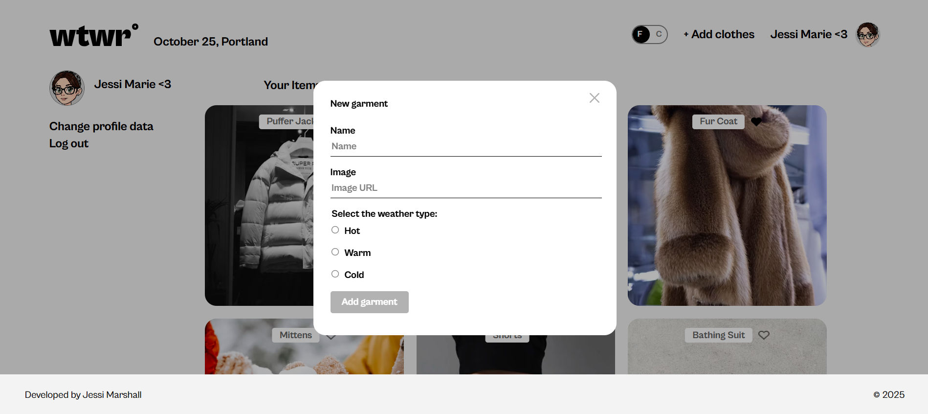928x414 pixels.
Task: Click the Bathing Suit label
Action: 718,335
